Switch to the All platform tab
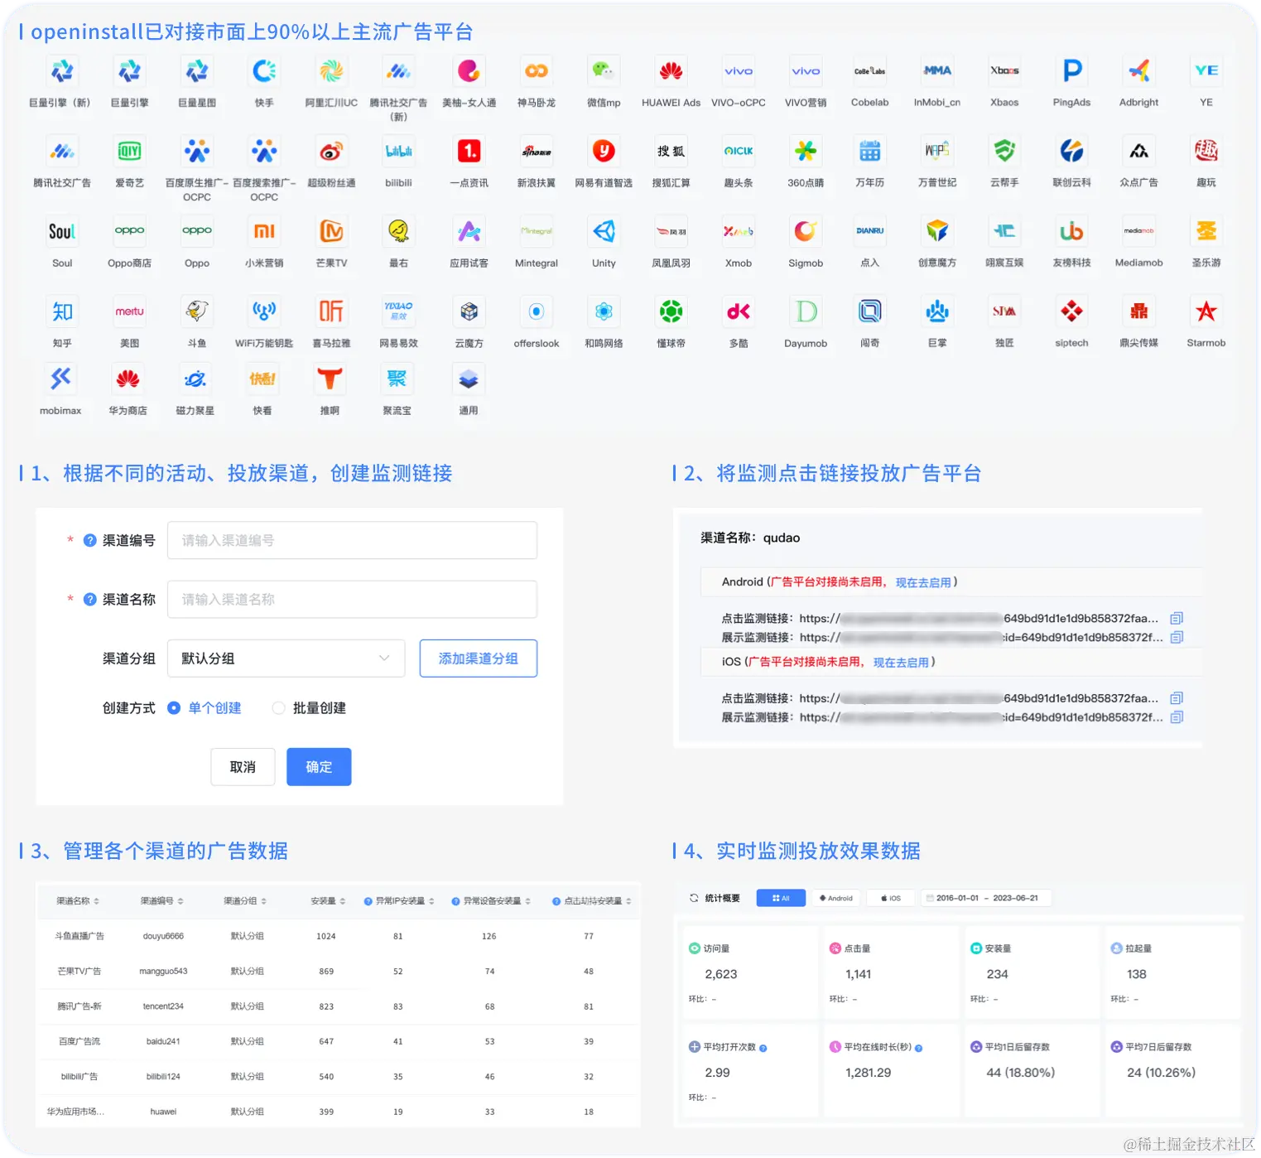 click(x=781, y=898)
